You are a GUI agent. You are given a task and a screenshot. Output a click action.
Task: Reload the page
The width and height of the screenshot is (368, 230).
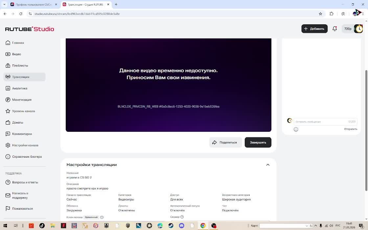coord(21,14)
